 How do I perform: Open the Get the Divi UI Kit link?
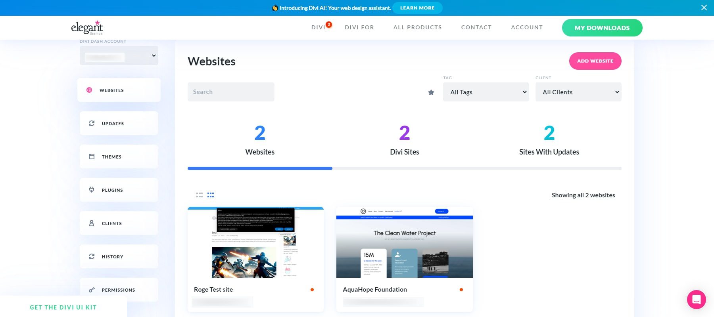click(63, 307)
